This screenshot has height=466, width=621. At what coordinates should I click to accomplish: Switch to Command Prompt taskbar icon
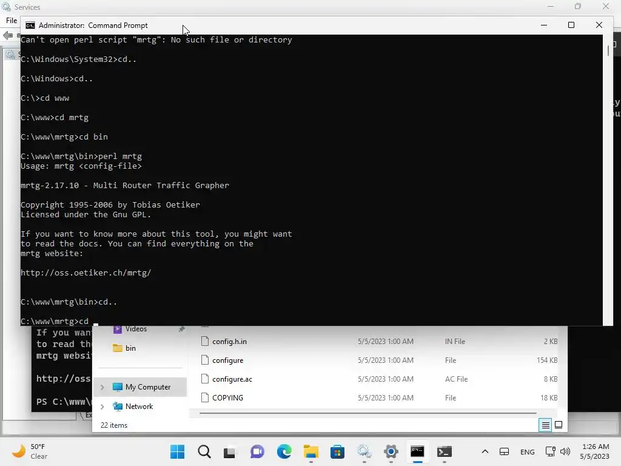click(417, 451)
